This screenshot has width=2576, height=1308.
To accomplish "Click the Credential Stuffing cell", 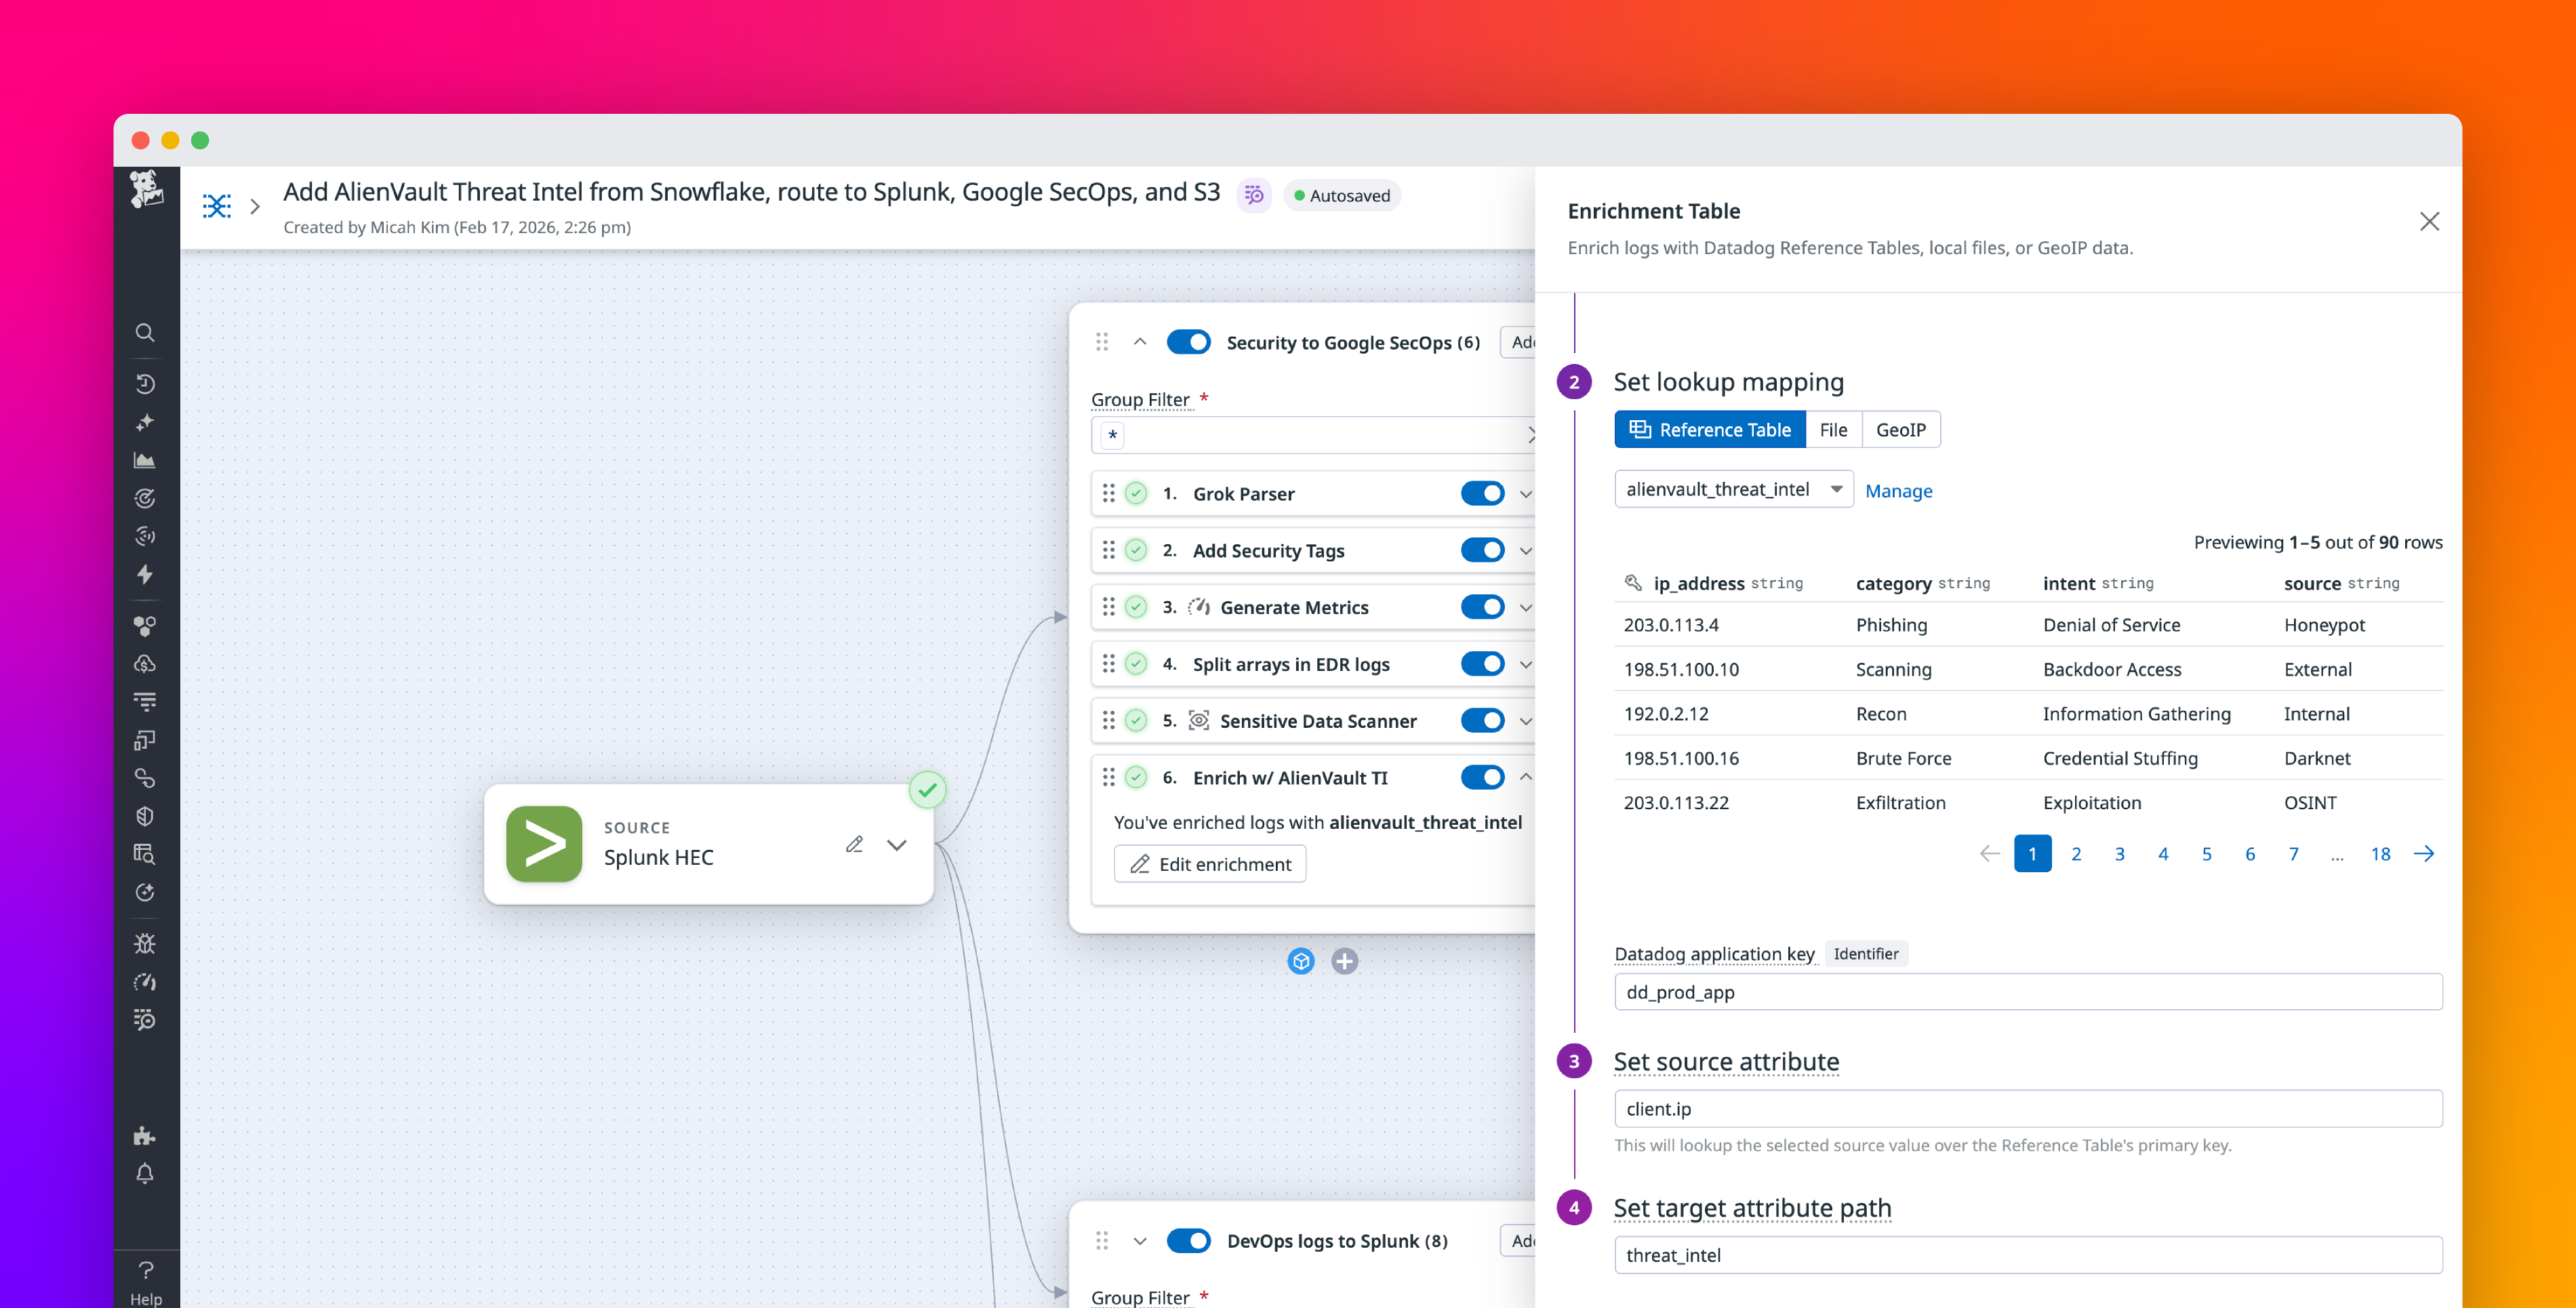I will point(2120,758).
